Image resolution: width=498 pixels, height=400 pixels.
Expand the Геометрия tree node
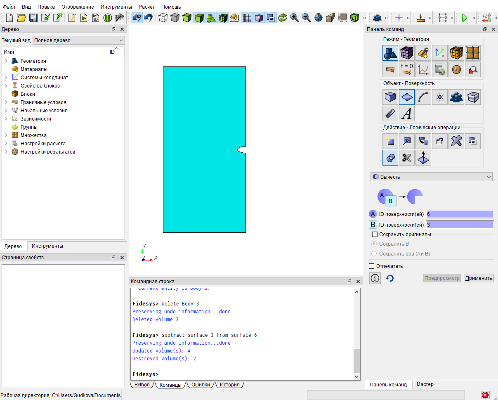tap(6, 61)
